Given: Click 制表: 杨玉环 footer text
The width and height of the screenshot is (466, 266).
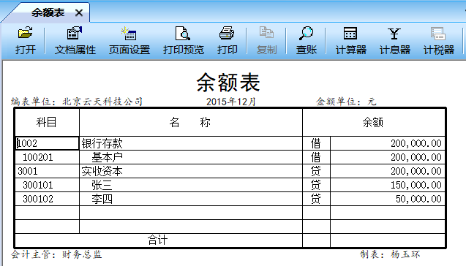Looking at the screenshot, I should pos(390,254).
